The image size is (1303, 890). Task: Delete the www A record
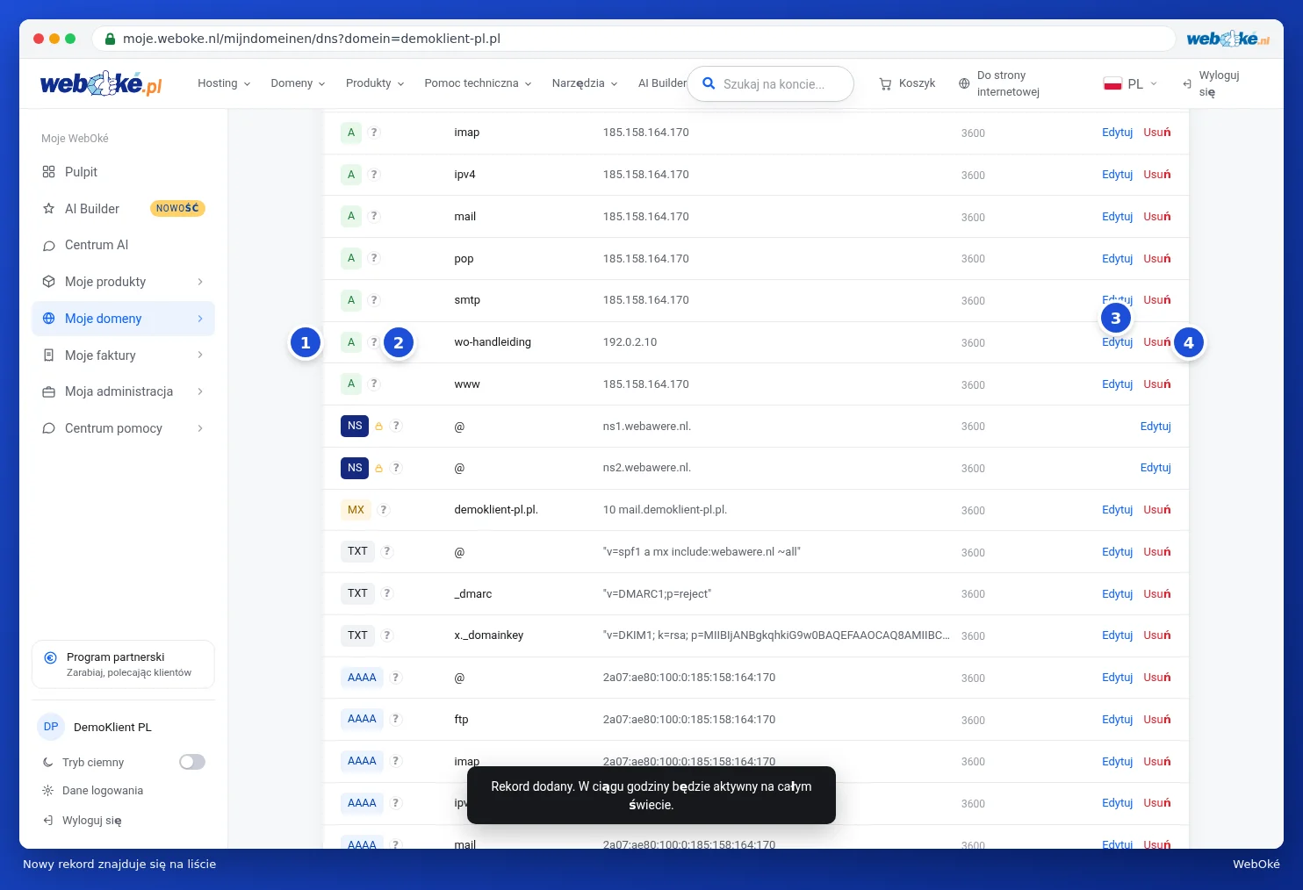(x=1157, y=384)
